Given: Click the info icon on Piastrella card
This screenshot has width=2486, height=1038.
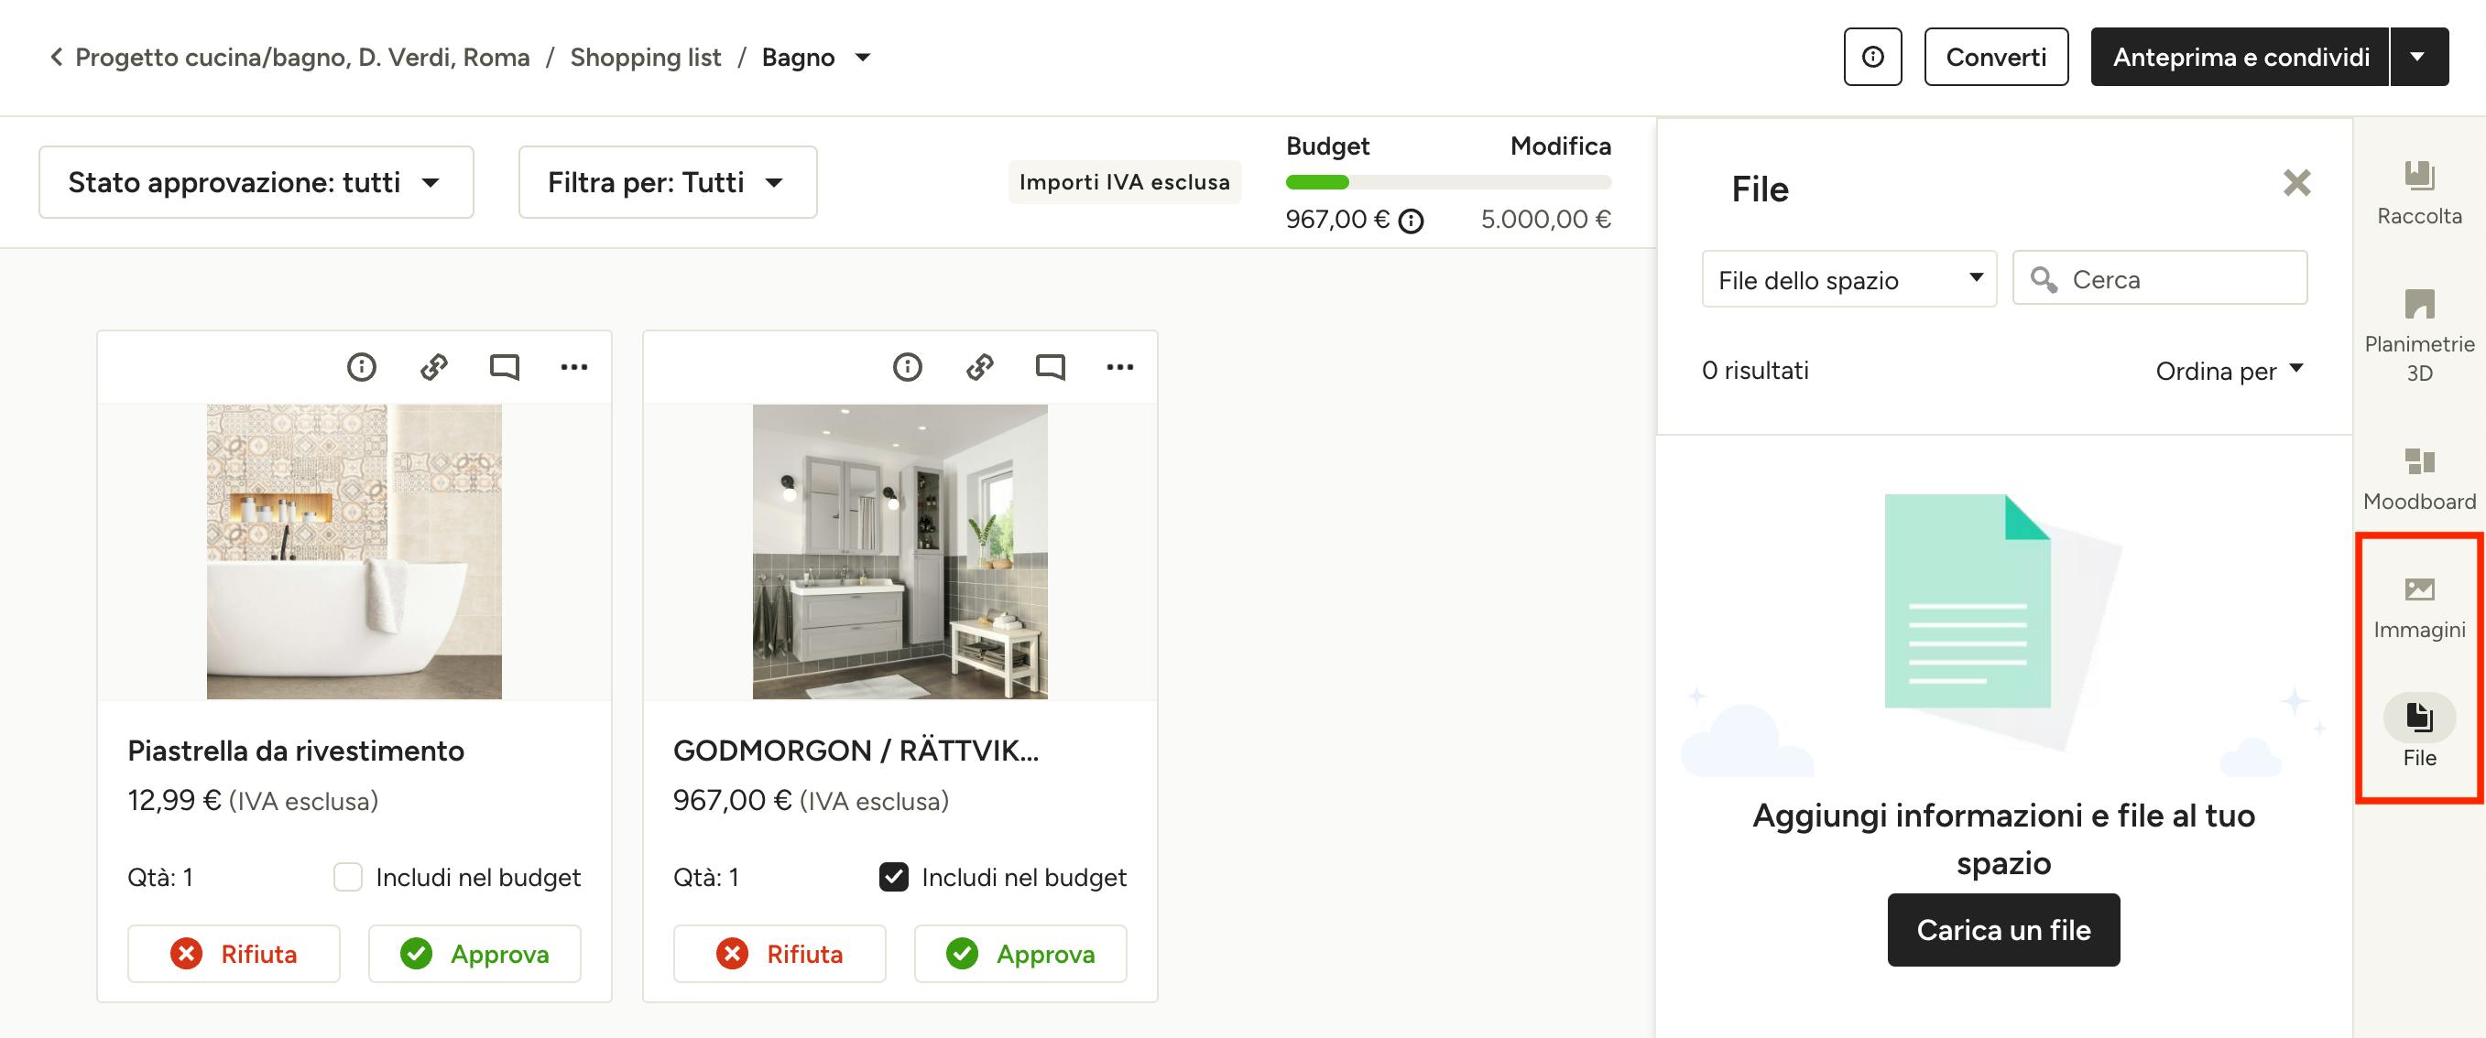Looking at the screenshot, I should pyautogui.click(x=361, y=366).
